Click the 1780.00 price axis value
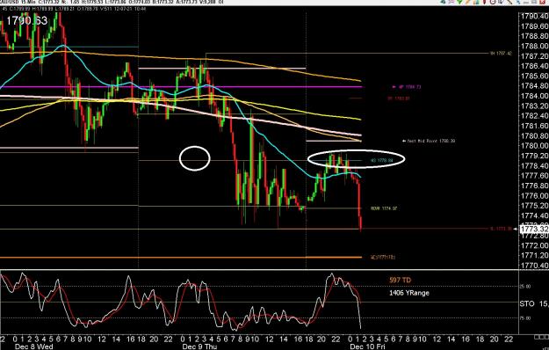This screenshot has width=549, height=350. [x=534, y=146]
